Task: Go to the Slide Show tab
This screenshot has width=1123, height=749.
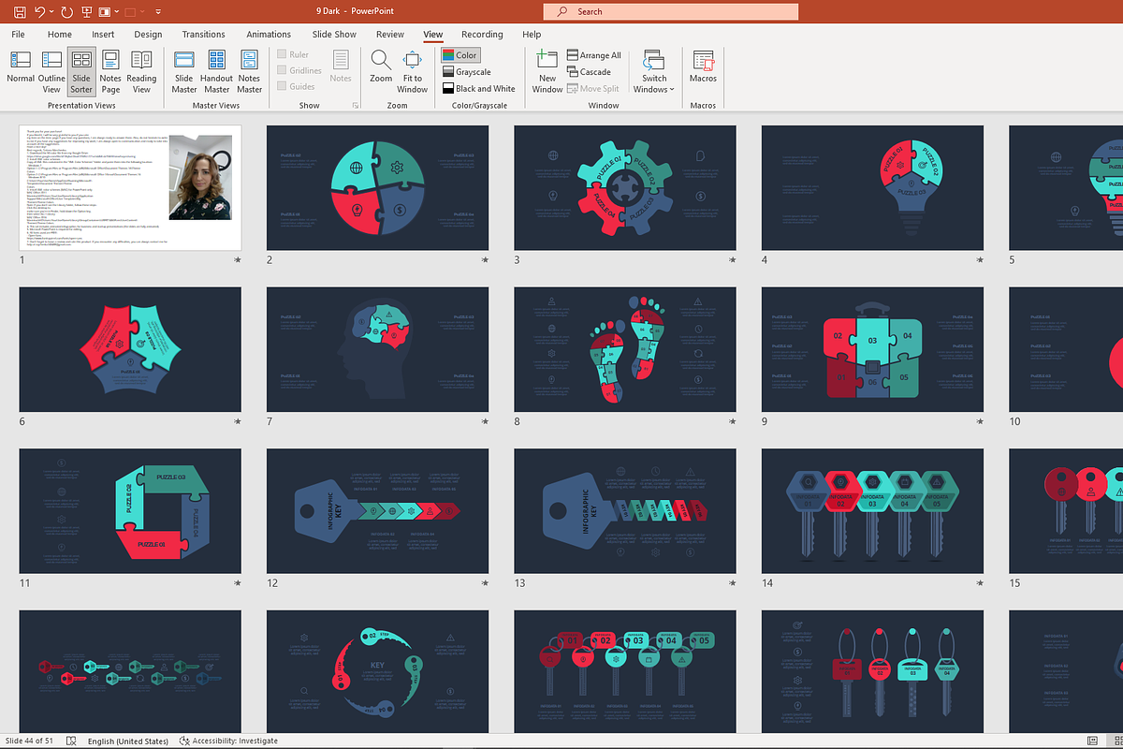Action: click(334, 35)
